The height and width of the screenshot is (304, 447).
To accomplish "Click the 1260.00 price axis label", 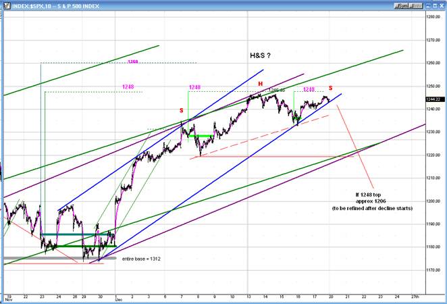I will (x=433, y=63).
